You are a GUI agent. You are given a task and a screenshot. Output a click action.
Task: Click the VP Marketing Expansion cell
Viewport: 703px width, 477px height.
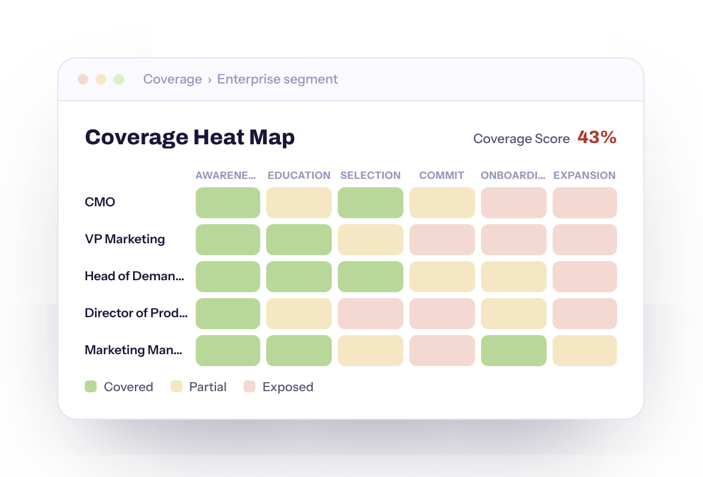pos(585,240)
